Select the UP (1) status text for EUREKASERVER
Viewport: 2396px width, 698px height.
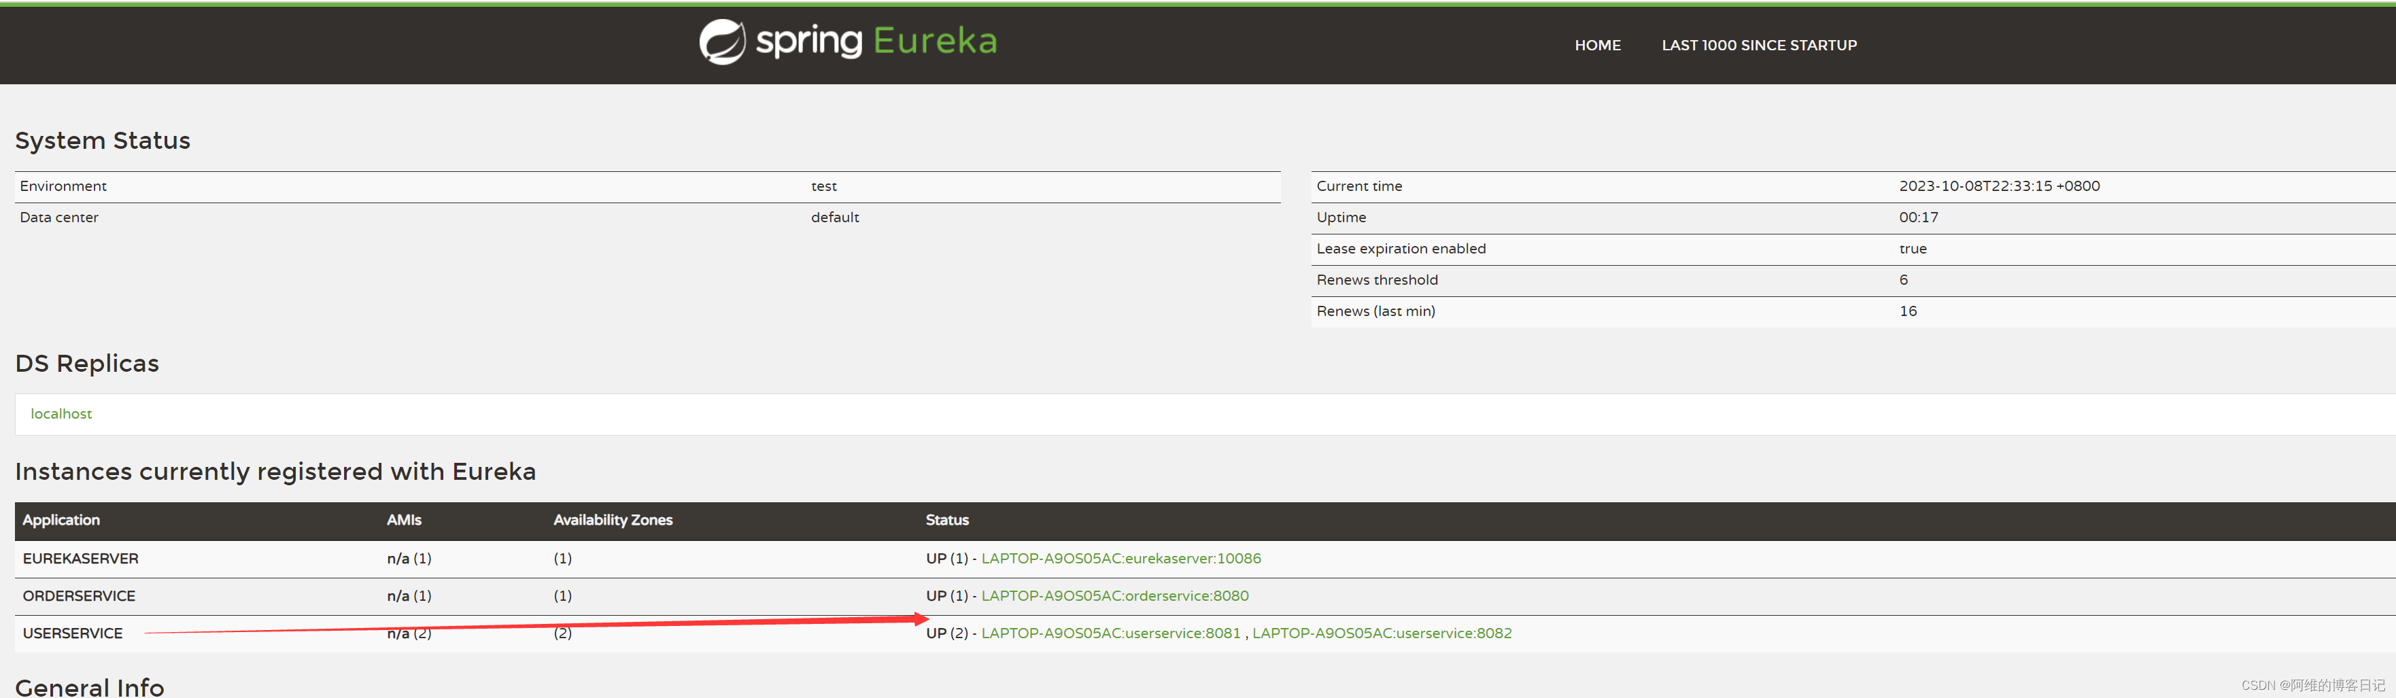pos(947,559)
